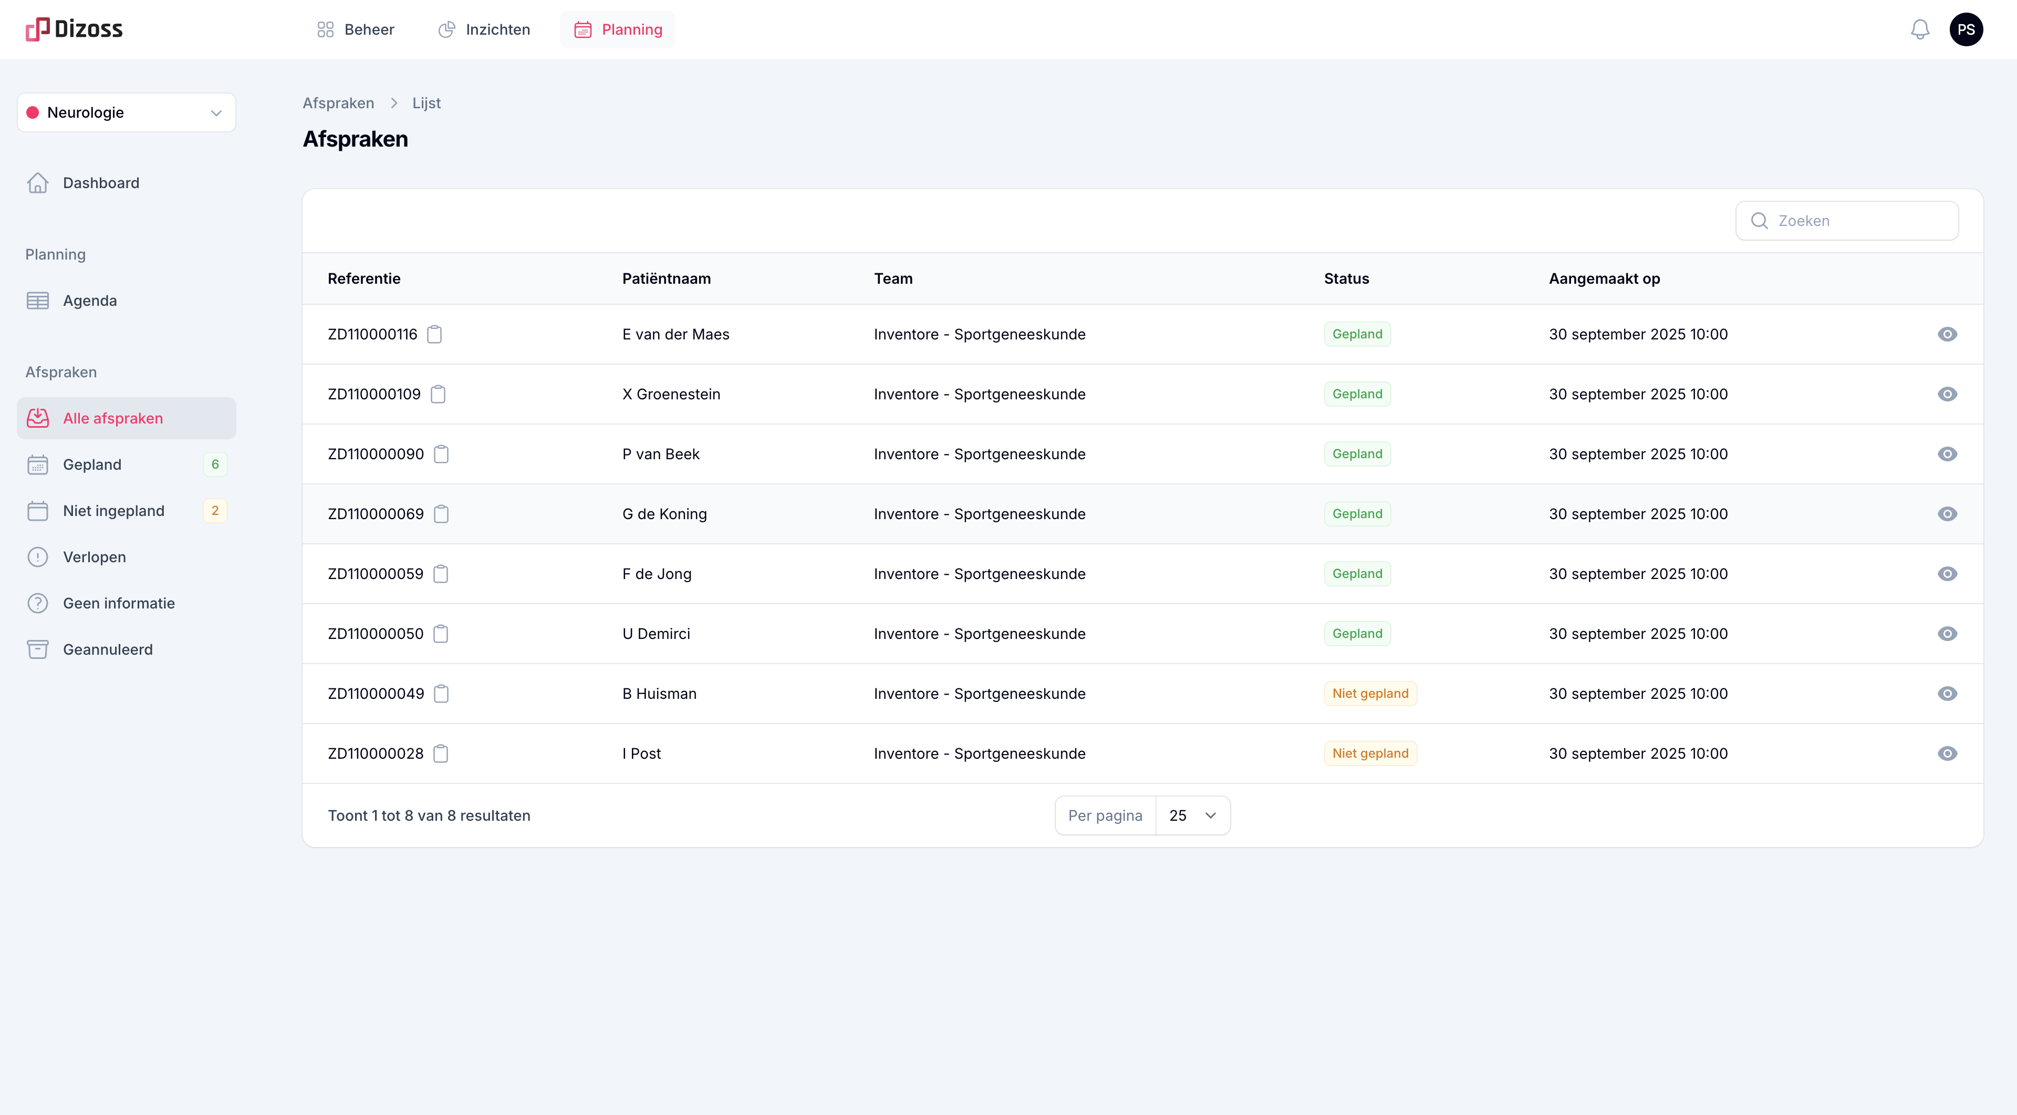Open Verlopen appointments list
Viewport: 2017px width, 1115px height.
tap(94, 557)
